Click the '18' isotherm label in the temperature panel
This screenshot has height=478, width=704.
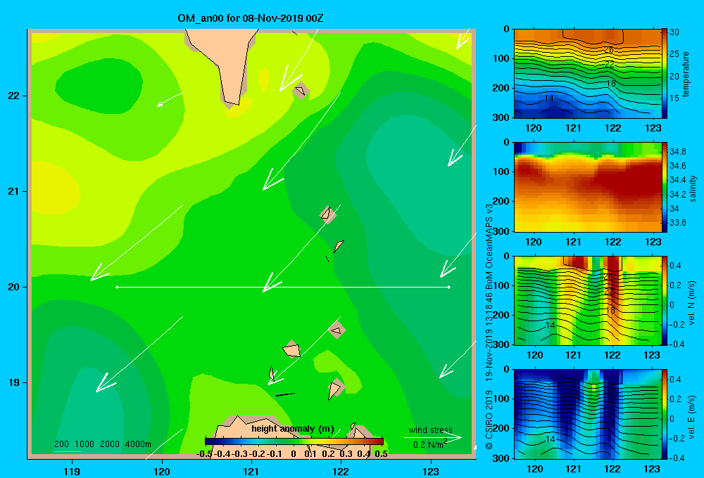tap(610, 84)
